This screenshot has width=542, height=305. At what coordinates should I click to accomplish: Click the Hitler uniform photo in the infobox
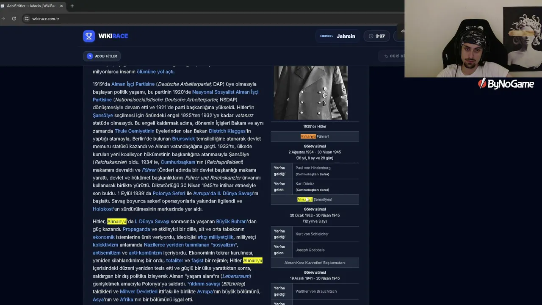click(311, 93)
